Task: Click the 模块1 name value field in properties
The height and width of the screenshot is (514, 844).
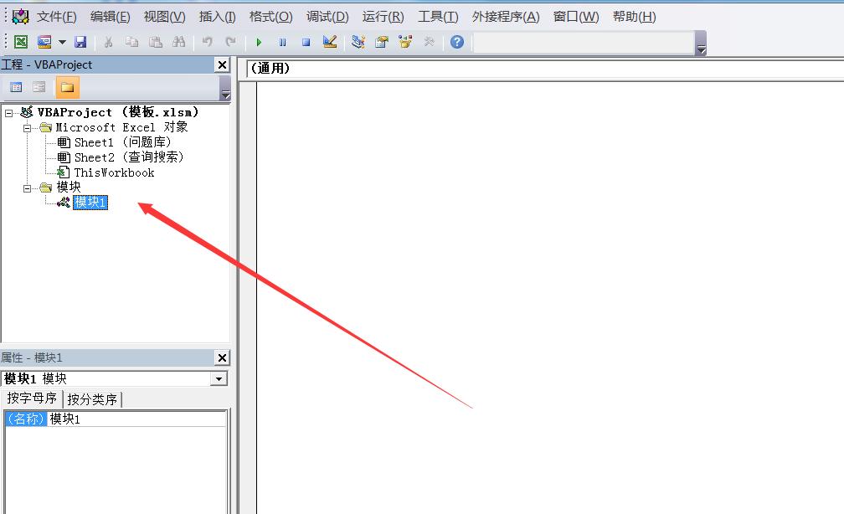Action: [x=136, y=419]
